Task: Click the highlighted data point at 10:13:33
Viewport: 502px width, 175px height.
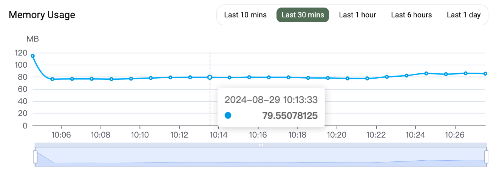Action: click(210, 77)
